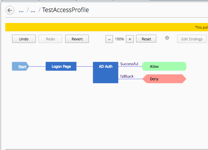Click the yellow policy notification banner

click(107, 27)
